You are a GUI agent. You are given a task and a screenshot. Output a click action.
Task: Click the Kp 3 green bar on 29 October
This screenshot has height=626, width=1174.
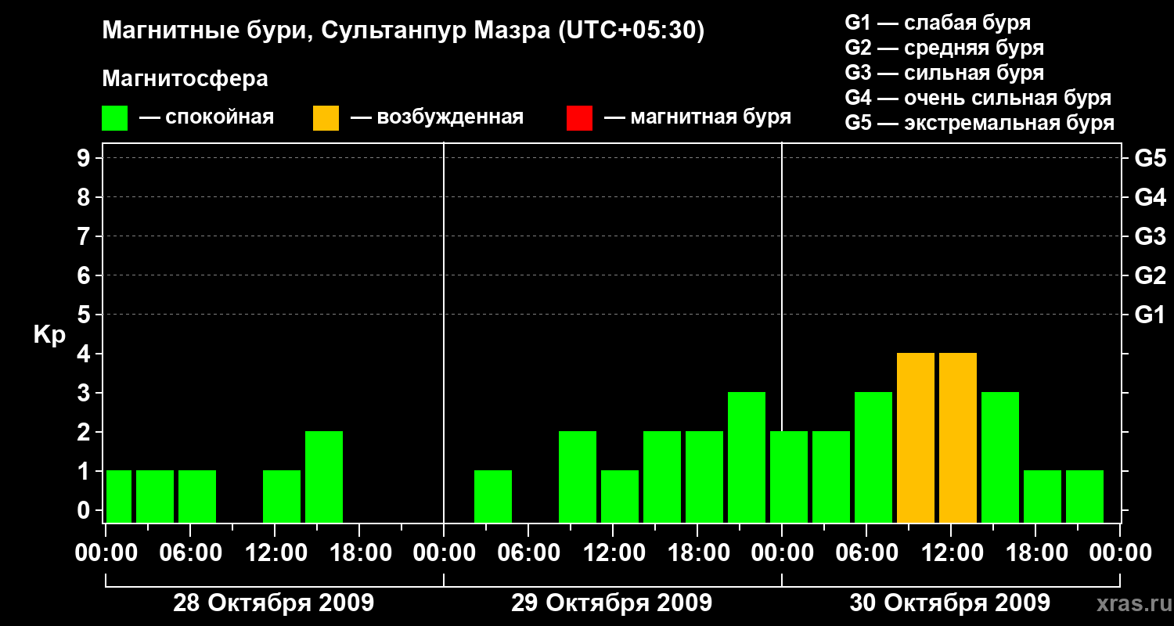[x=747, y=457]
